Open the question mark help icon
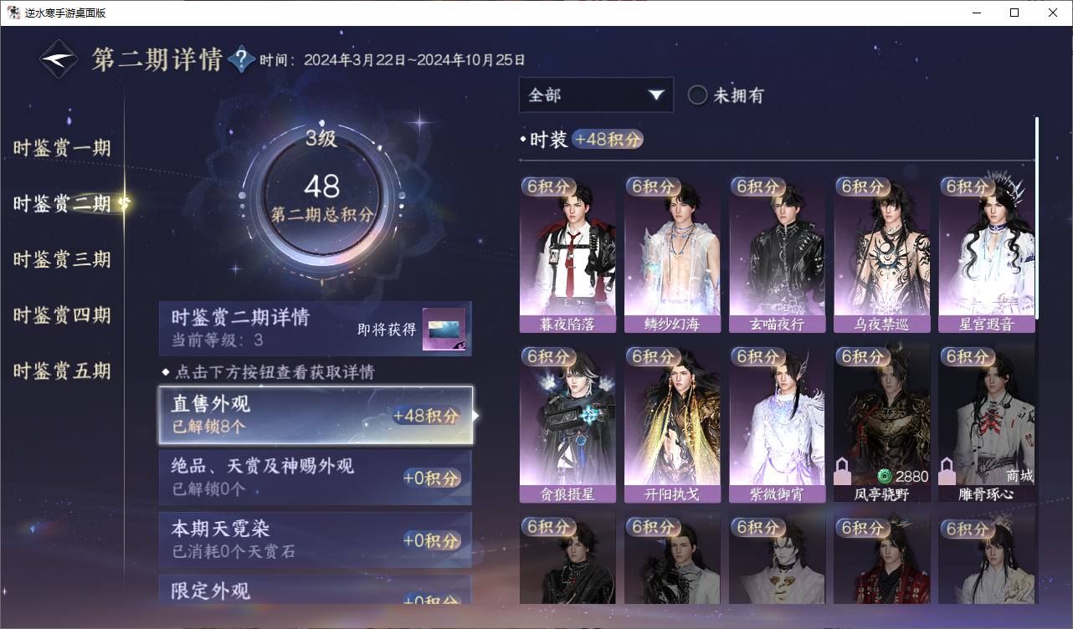Image resolution: width=1073 pixels, height=629 pixels. coord(241,59)
